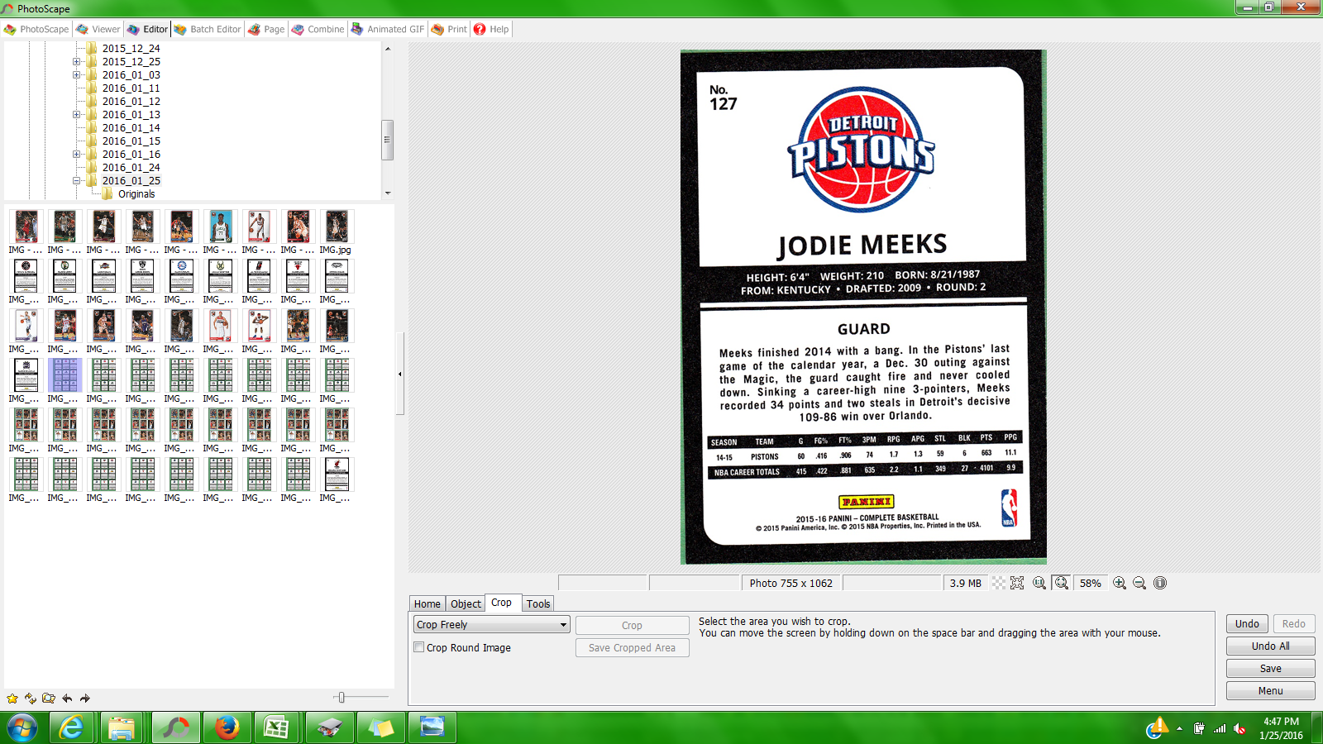
Task: Click the explore folder icon
Action: [49, 699]
